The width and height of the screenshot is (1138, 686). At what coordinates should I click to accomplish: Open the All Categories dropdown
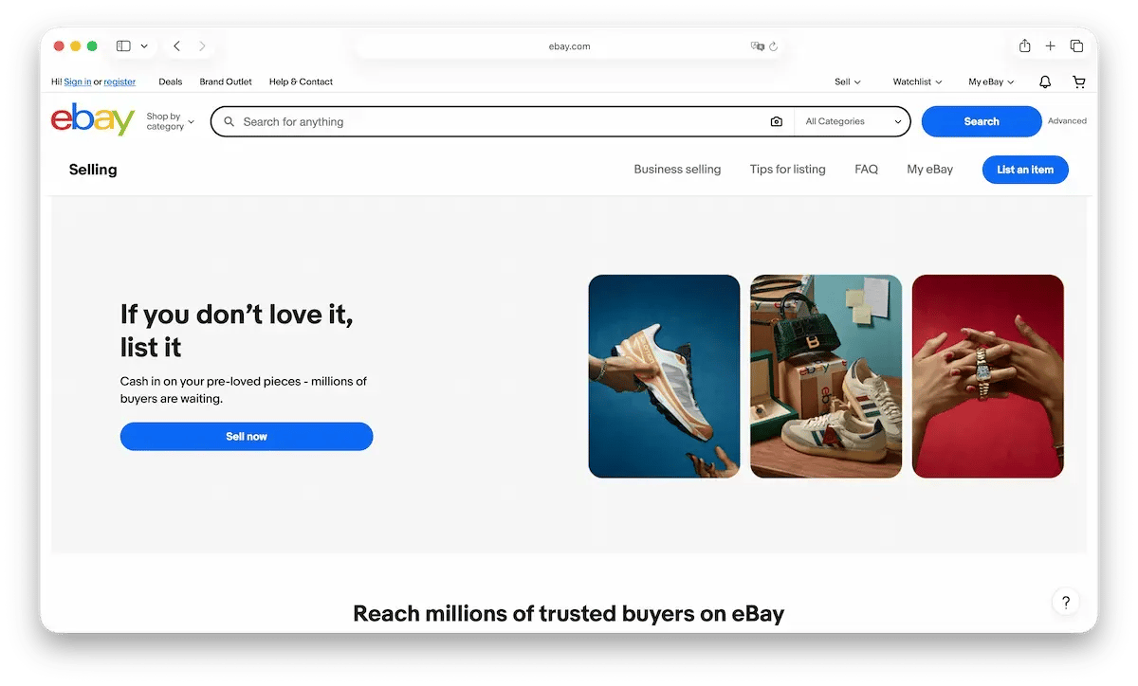click(853, 121)
